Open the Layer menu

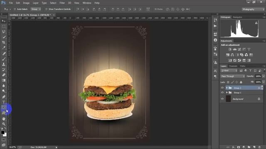point(35,3)
